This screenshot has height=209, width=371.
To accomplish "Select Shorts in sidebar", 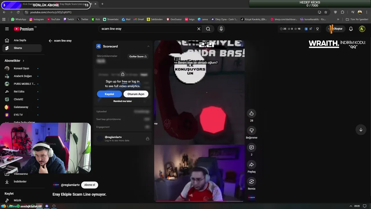I will [x=22, y=48].
